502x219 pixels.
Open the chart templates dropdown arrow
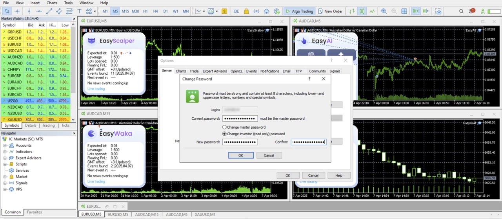(217, 11)
